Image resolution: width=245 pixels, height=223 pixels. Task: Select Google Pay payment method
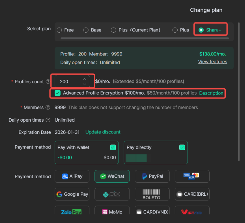[x=72, y=194]
